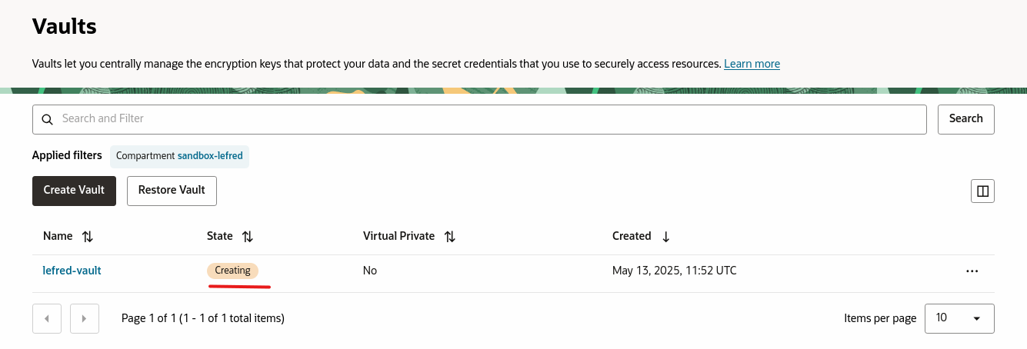The image size is (1027, 349).
Task: Click the Created column header text
Action: click(632, 236)
